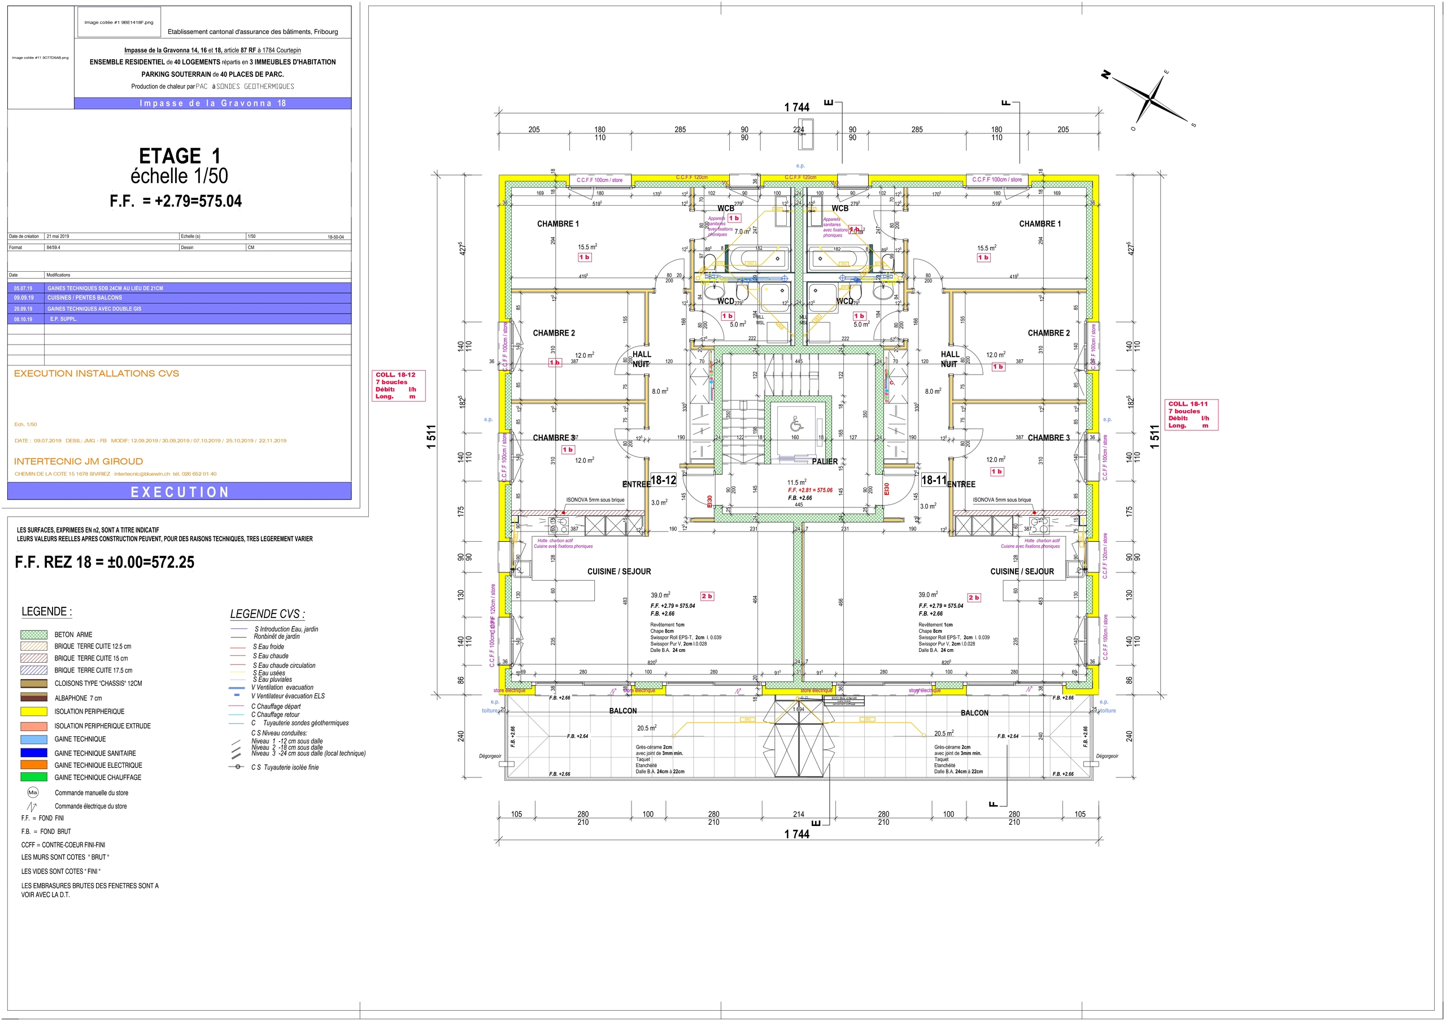
Task: Click the light blue GAINE TECHNIQUE swatch
Action: [x=33, y=739]
